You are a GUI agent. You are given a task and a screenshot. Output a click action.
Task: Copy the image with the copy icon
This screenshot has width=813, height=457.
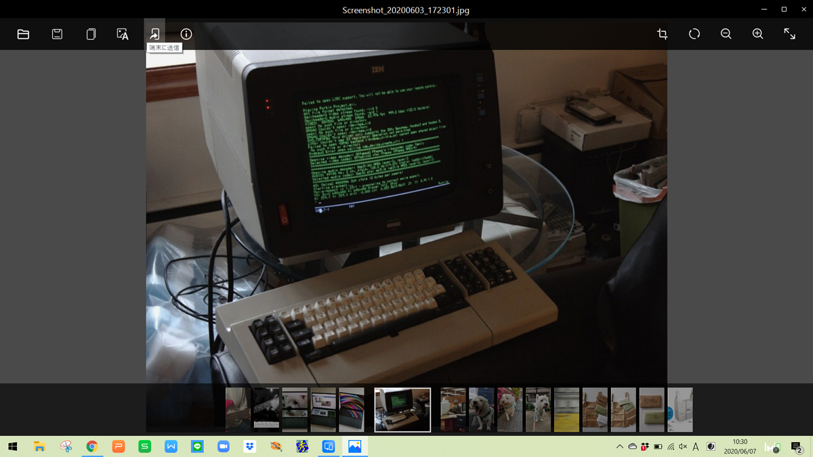[91, 34]
